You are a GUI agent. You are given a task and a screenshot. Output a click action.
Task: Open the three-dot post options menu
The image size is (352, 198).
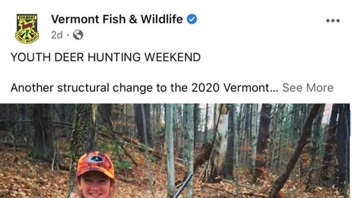point(333,20)
